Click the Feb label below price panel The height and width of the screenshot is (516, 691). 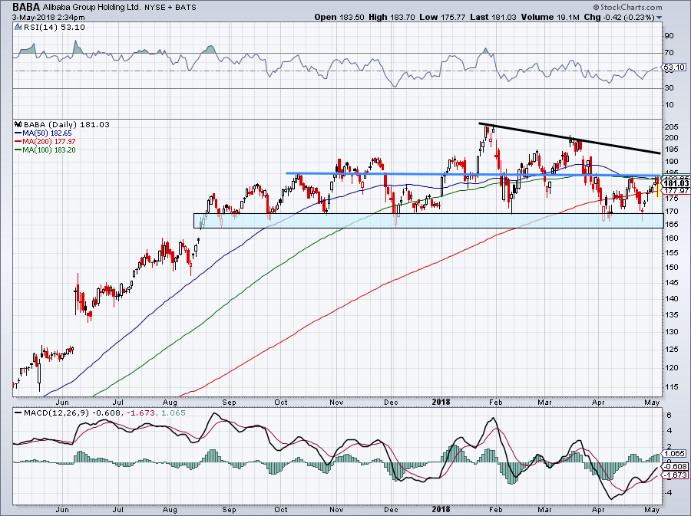coord(496,402)
